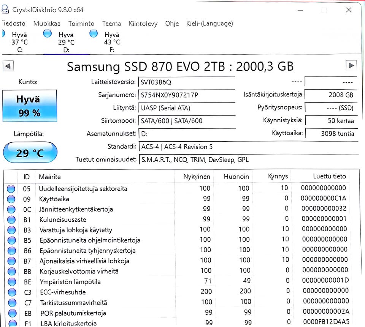
Task: Open the Kieli-(Language) menu
Action: (x=209, y=24)
